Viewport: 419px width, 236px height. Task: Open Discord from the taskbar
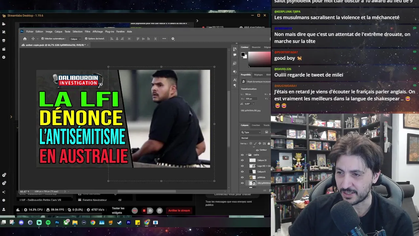pyautogui.click(x=21, y=223)
